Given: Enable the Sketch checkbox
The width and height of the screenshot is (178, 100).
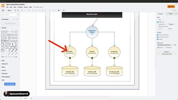Looking at the screenshot, I should [x=167, y=29].
